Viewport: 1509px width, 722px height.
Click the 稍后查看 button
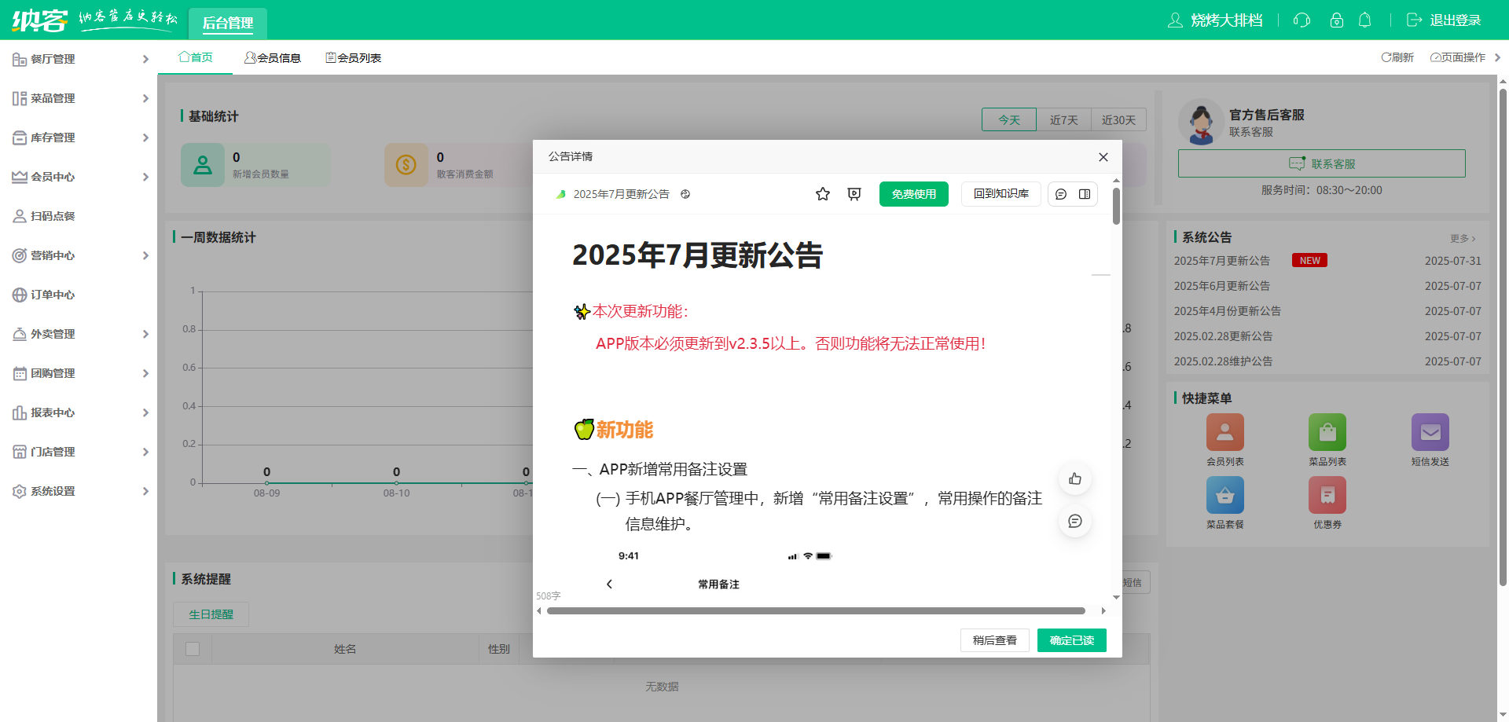pyautogui.click(x=994, y=640)
